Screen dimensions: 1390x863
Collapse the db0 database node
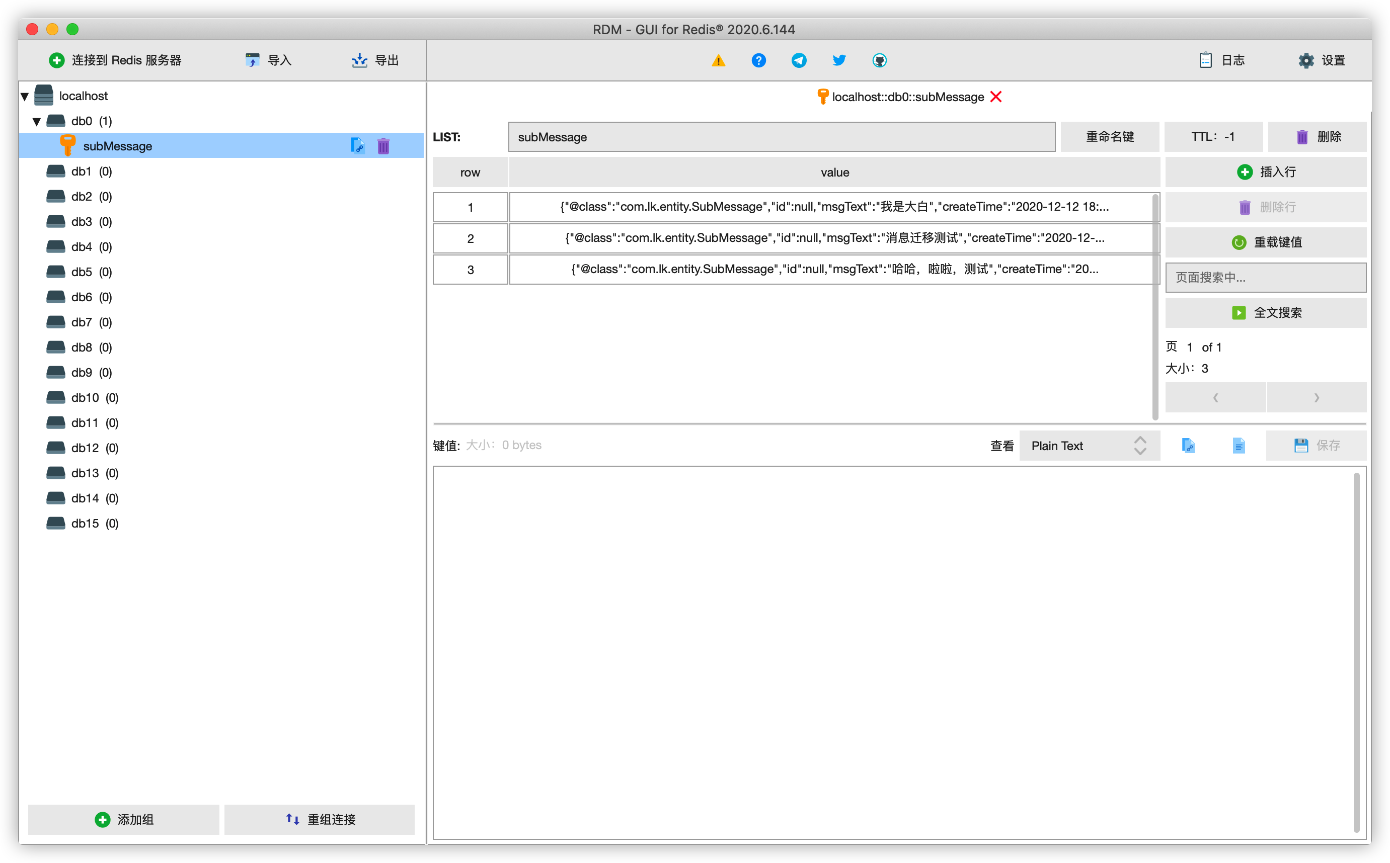[x=37, y=122]
